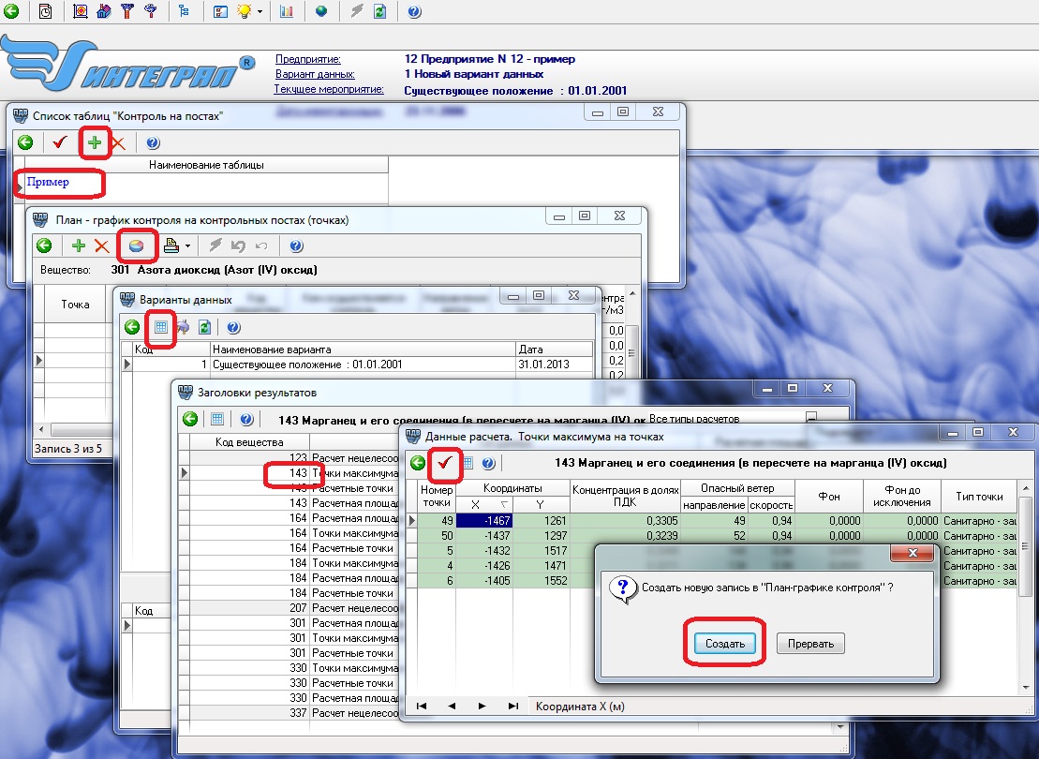The image size is (1039, 759).
Task: Click the clock icon in main toolbar
Action: tap(46, 12)
